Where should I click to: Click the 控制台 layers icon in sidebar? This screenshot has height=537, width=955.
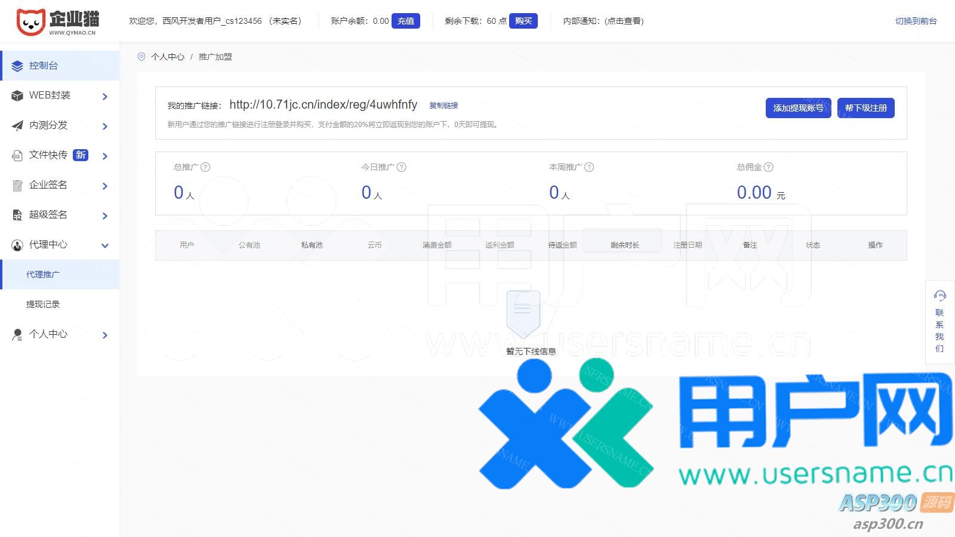pyautogui.click(x=17, y=66)
